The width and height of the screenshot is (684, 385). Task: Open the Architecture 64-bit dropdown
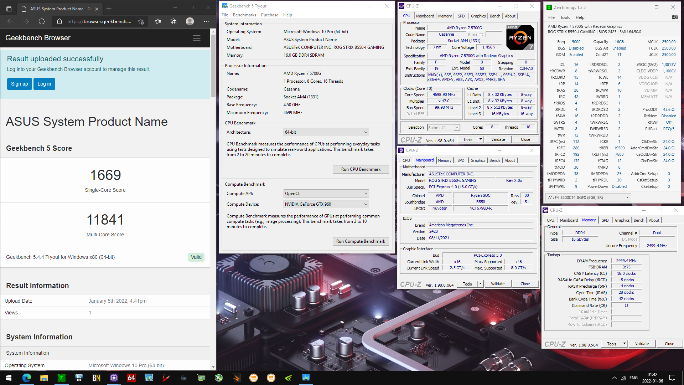coord(326,132)
